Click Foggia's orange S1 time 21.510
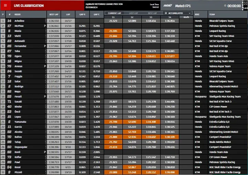The height and width of the screenshot is (175, 248). click(x=113, y=76)
